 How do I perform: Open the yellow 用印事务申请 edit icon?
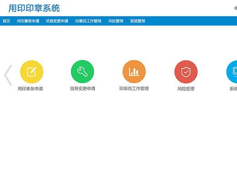tap(32, 72)
